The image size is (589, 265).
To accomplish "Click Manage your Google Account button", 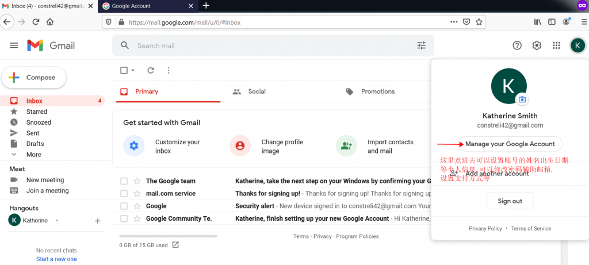I will (x=510, y=144).
